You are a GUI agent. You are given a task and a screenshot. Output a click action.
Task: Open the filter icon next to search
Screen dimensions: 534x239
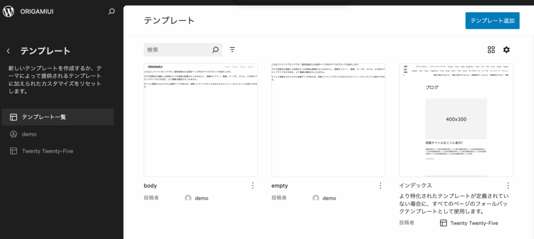232,50
